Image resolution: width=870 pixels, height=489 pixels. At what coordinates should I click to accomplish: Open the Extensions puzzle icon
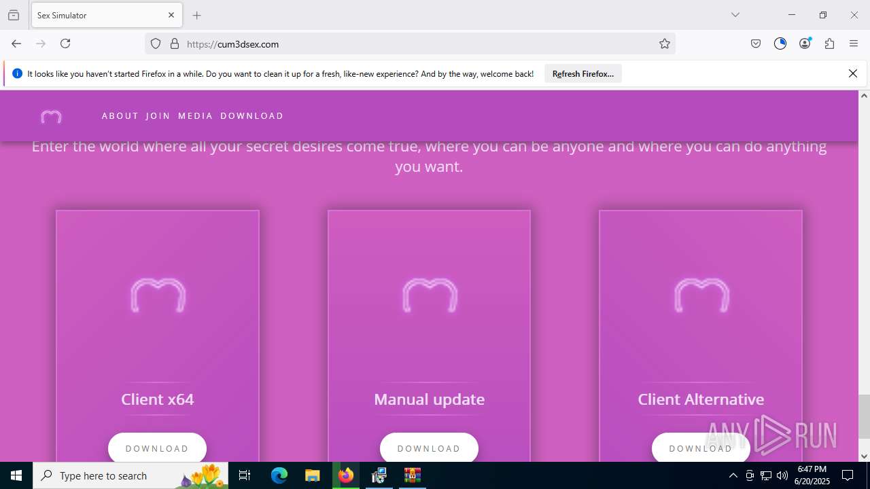[829, 43]
